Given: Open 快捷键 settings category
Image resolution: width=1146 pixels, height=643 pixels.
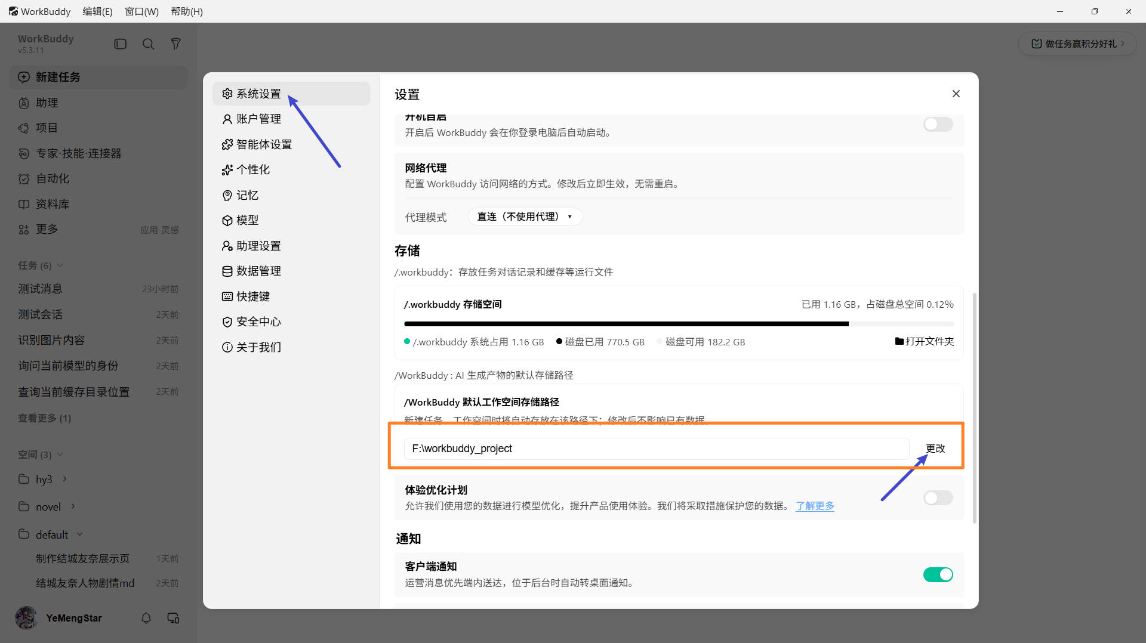Looking at the screenshot, I should tap(291, 296).
